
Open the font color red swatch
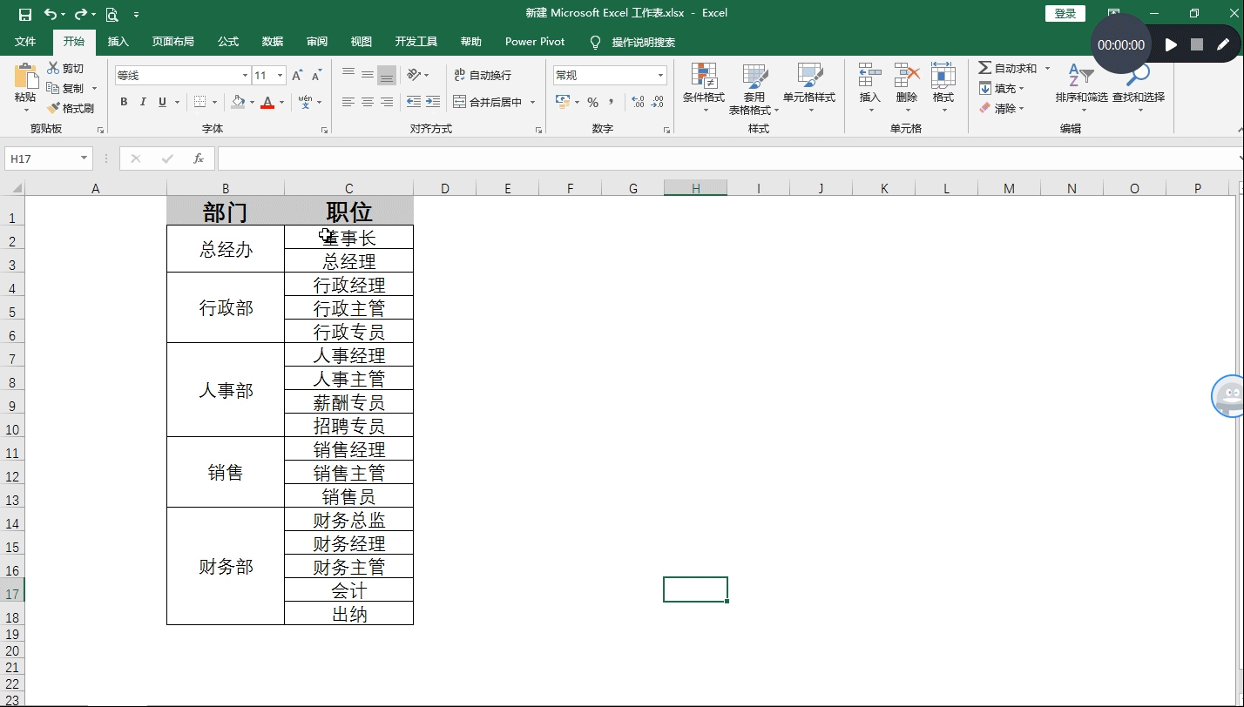tap(267, 102)
